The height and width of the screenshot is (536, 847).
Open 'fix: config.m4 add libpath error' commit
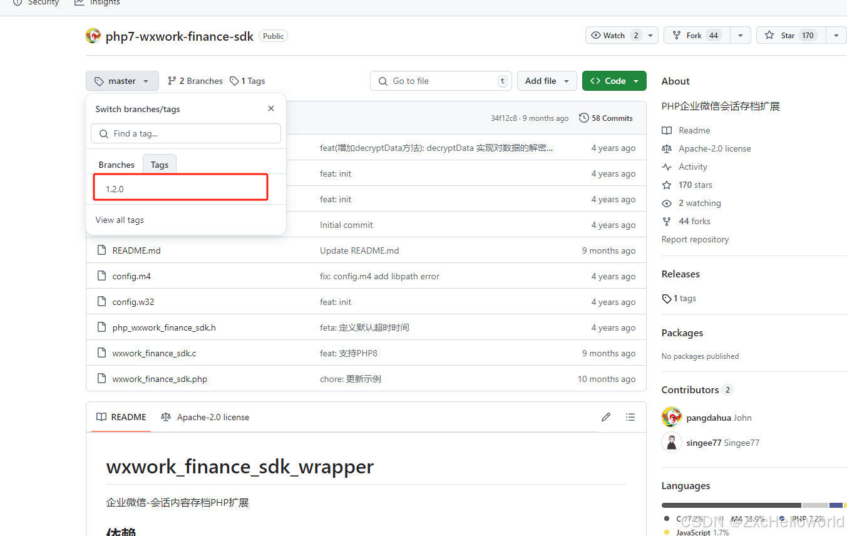(379, 276)
